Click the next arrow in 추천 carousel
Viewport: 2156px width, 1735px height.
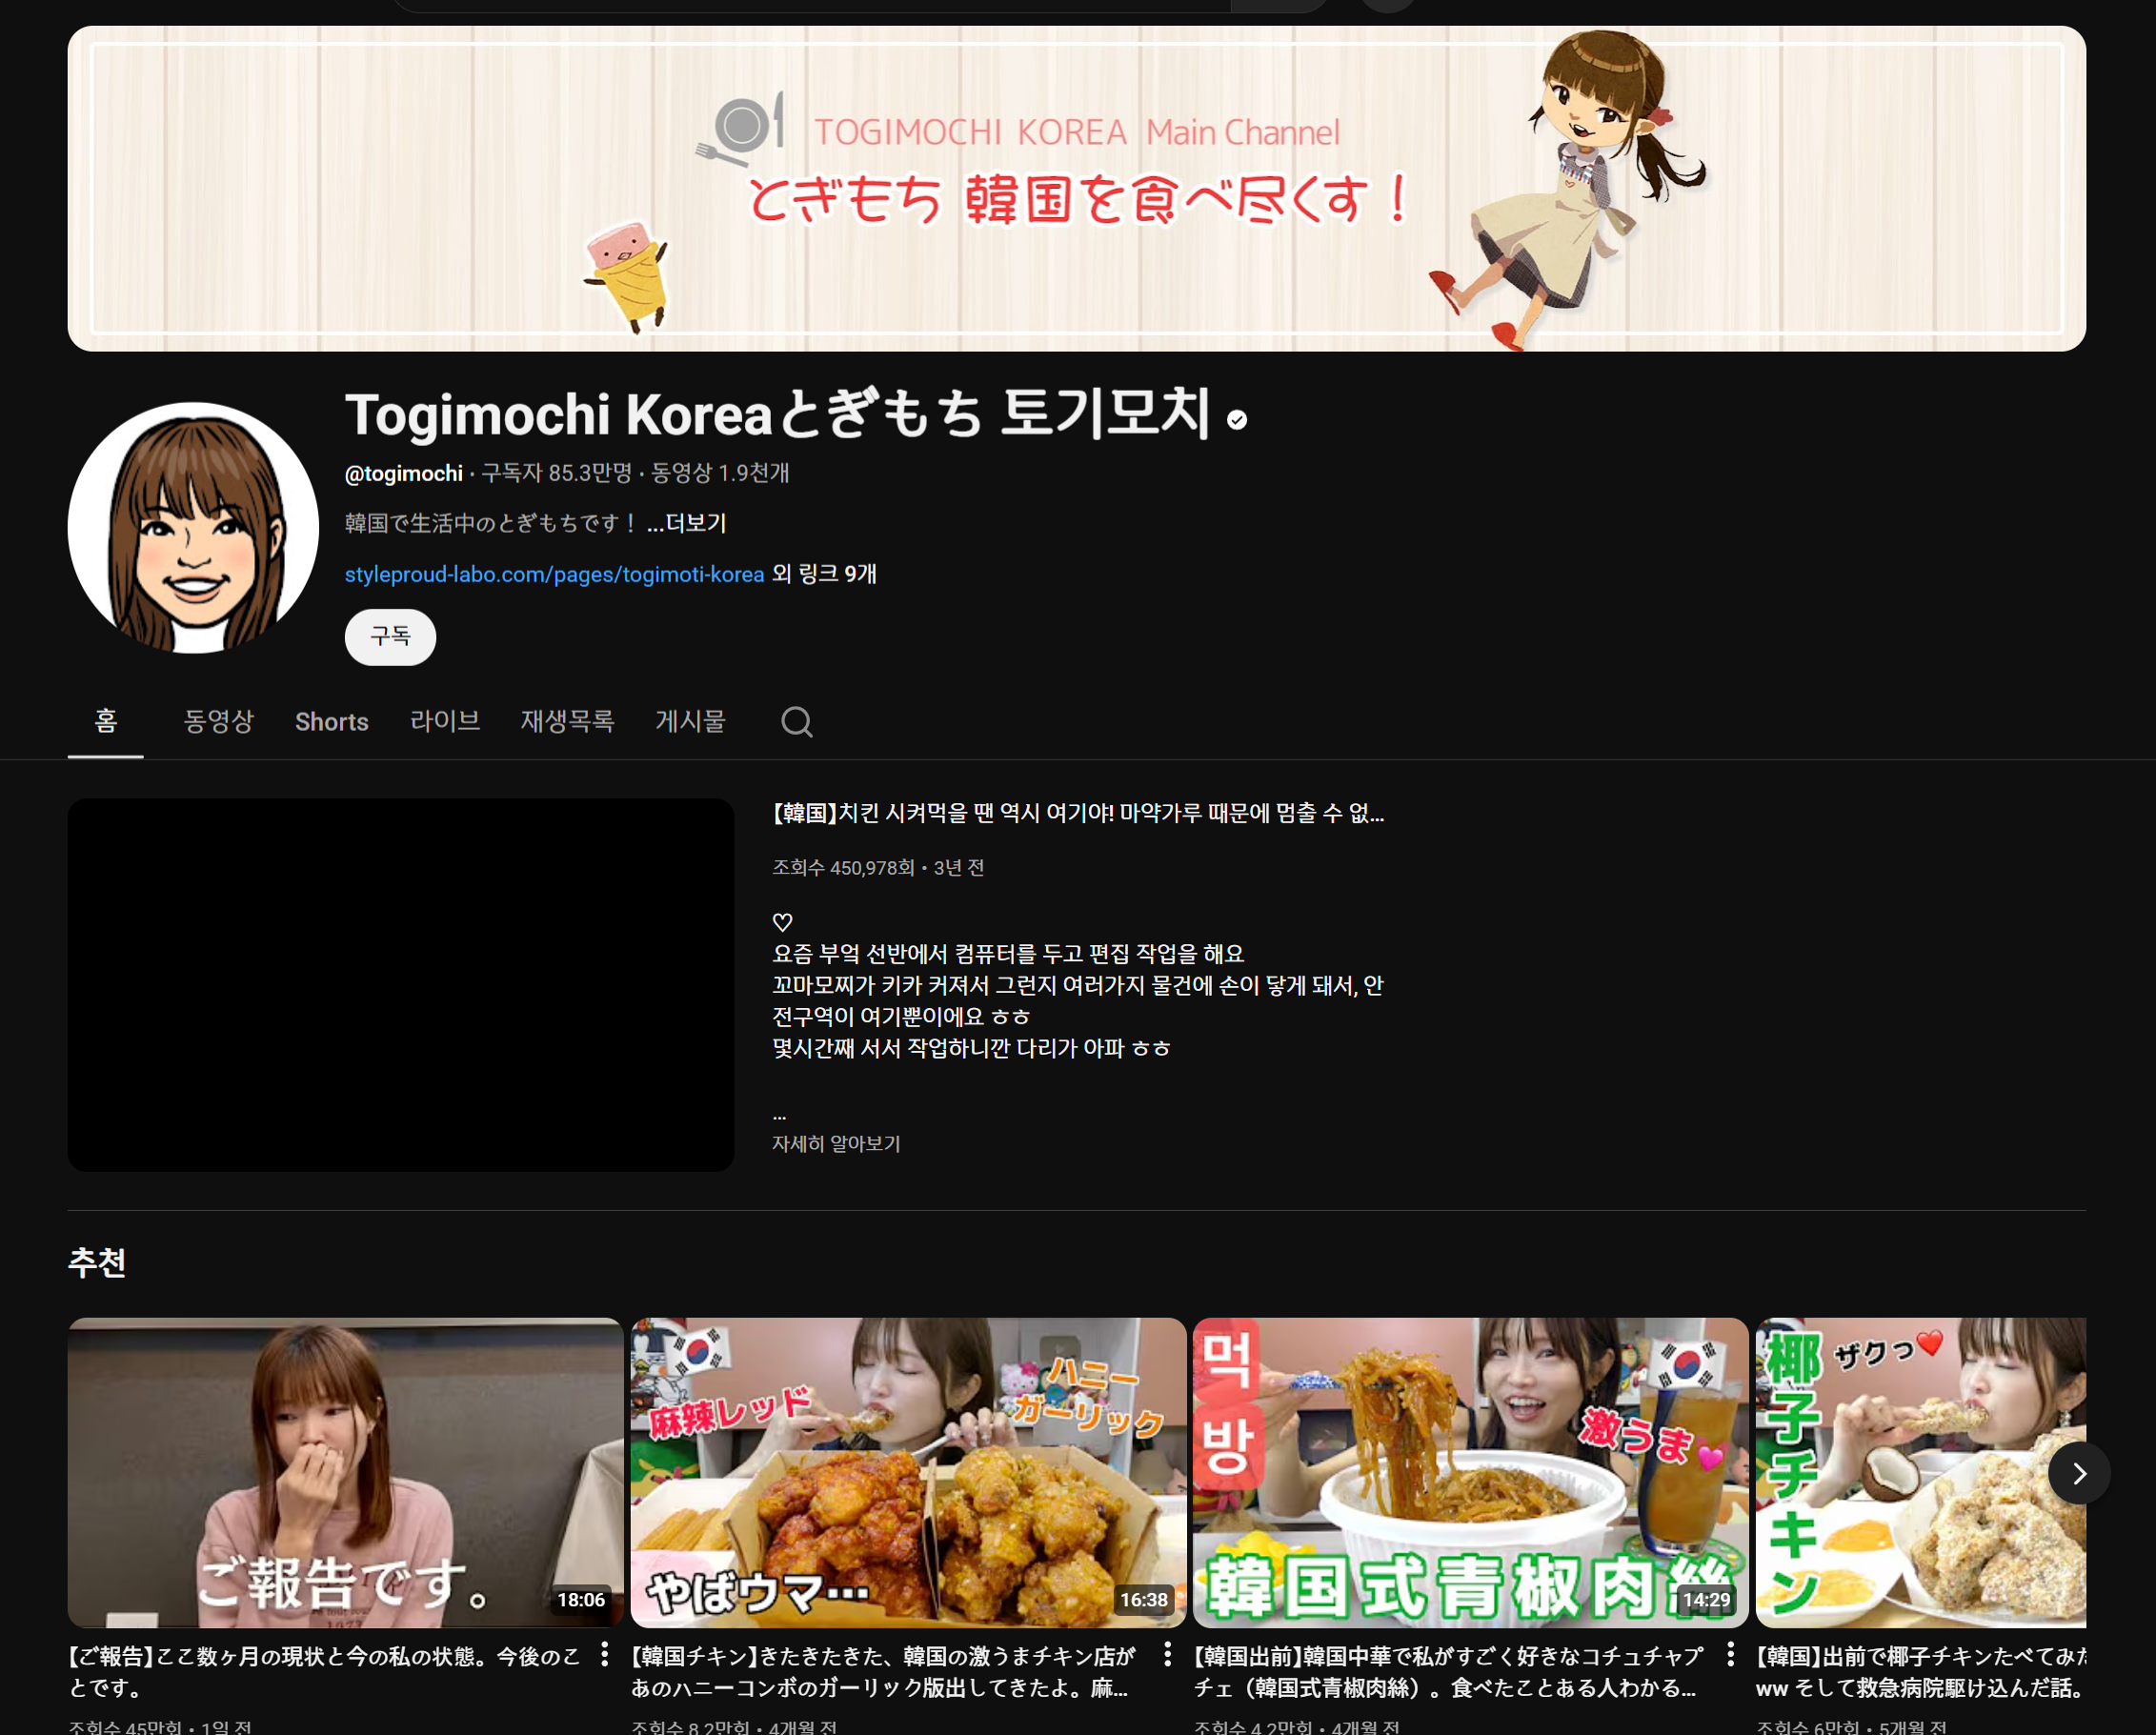click(2078, 1473)
